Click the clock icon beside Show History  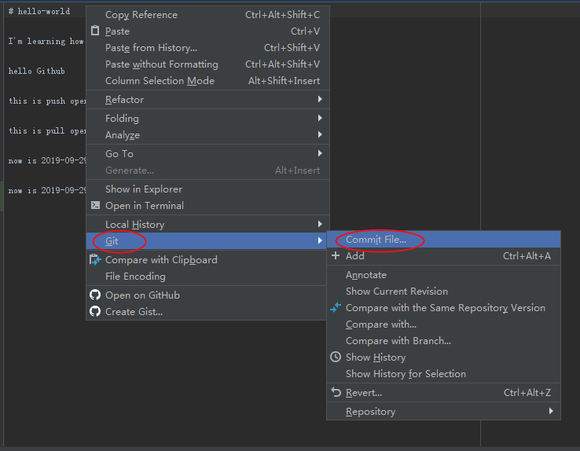(336, 357)
